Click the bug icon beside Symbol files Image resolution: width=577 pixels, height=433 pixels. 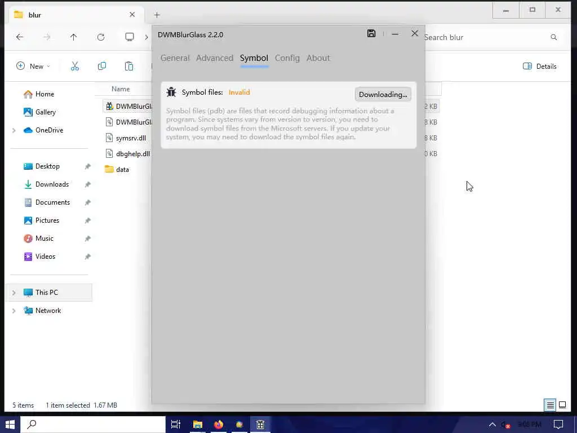pos(171,92)
